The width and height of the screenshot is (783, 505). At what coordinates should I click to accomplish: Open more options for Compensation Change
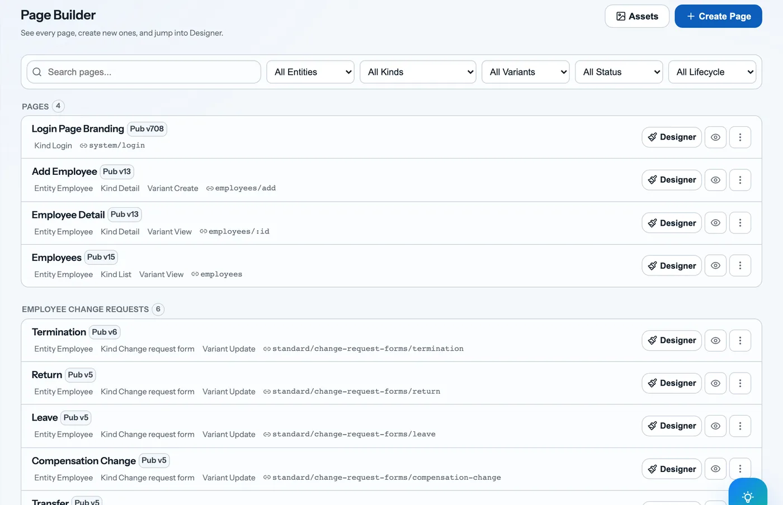[740, 469]
